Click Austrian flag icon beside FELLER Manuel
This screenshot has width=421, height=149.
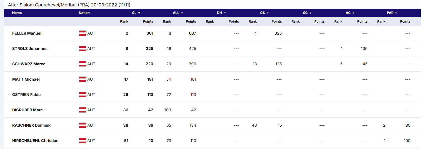(83, 33)
